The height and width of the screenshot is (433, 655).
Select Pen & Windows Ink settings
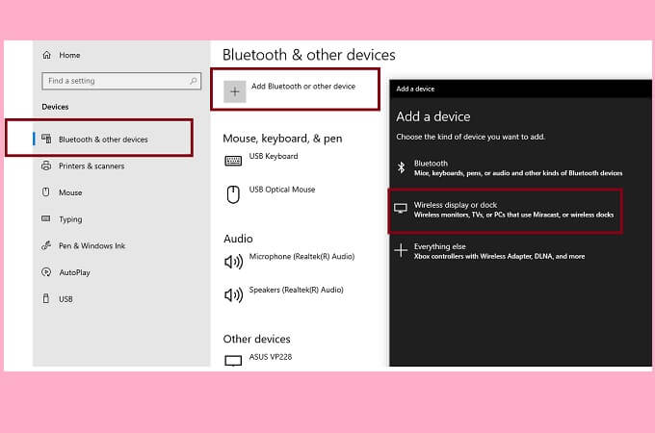[x=92, y=246]
